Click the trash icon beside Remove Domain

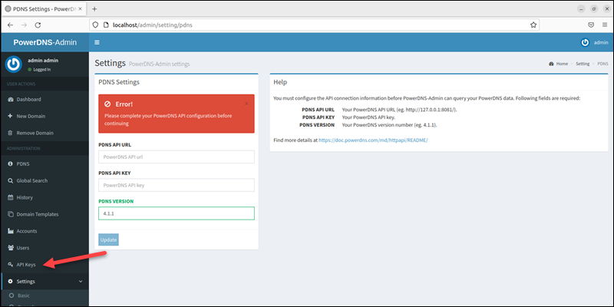(11, 133)
